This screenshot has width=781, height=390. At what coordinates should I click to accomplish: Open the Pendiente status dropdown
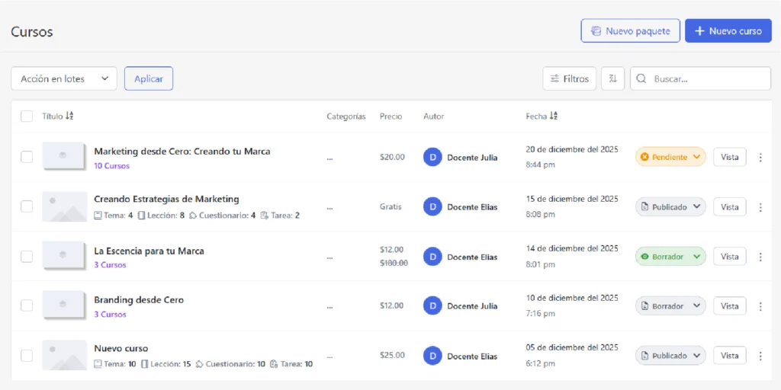pos(670,158)
